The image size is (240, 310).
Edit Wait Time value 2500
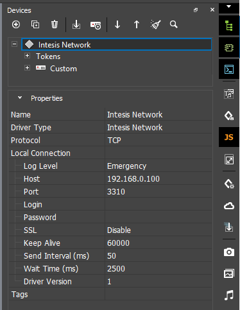click(159, 268)
